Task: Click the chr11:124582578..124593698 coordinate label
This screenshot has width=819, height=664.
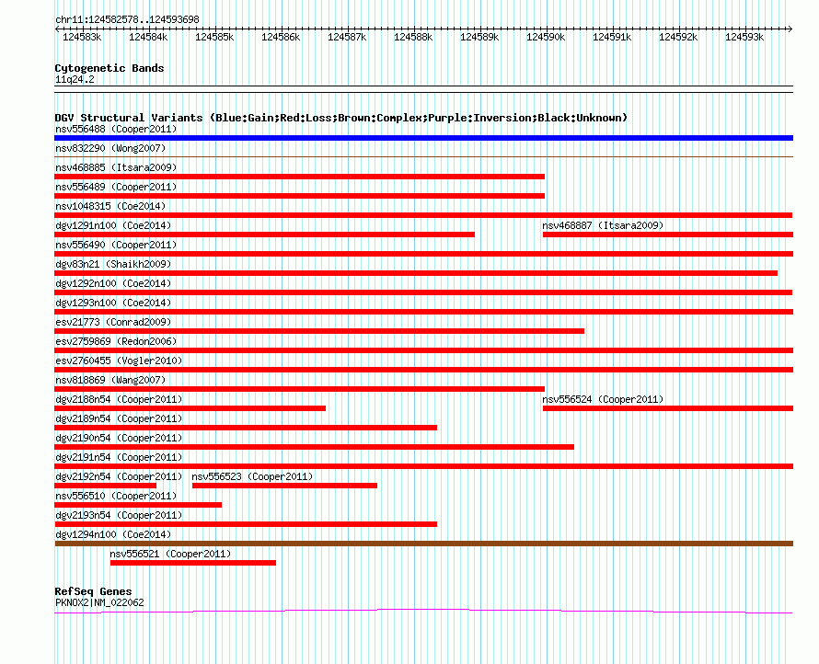Action: [x=127, y=19]
